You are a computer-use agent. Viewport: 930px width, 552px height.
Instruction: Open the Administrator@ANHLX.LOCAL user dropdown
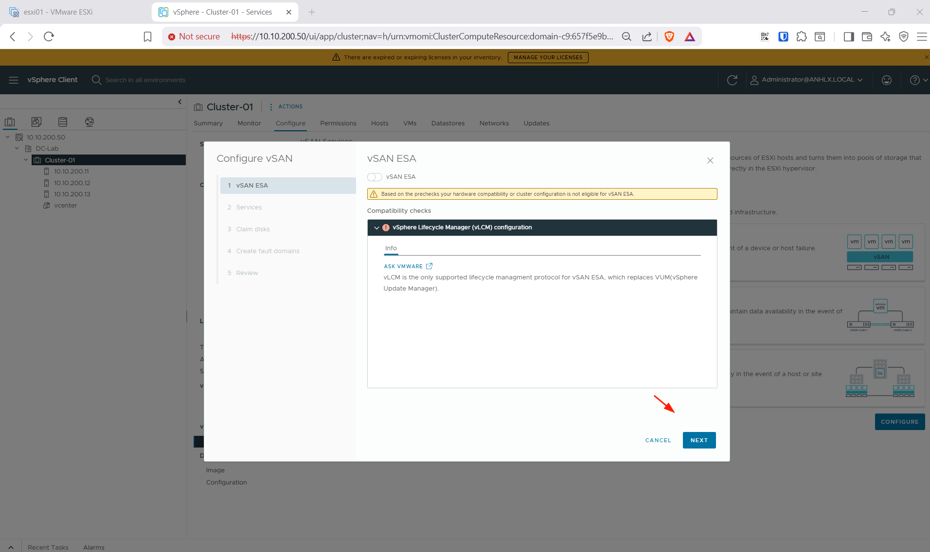[806, 80]
